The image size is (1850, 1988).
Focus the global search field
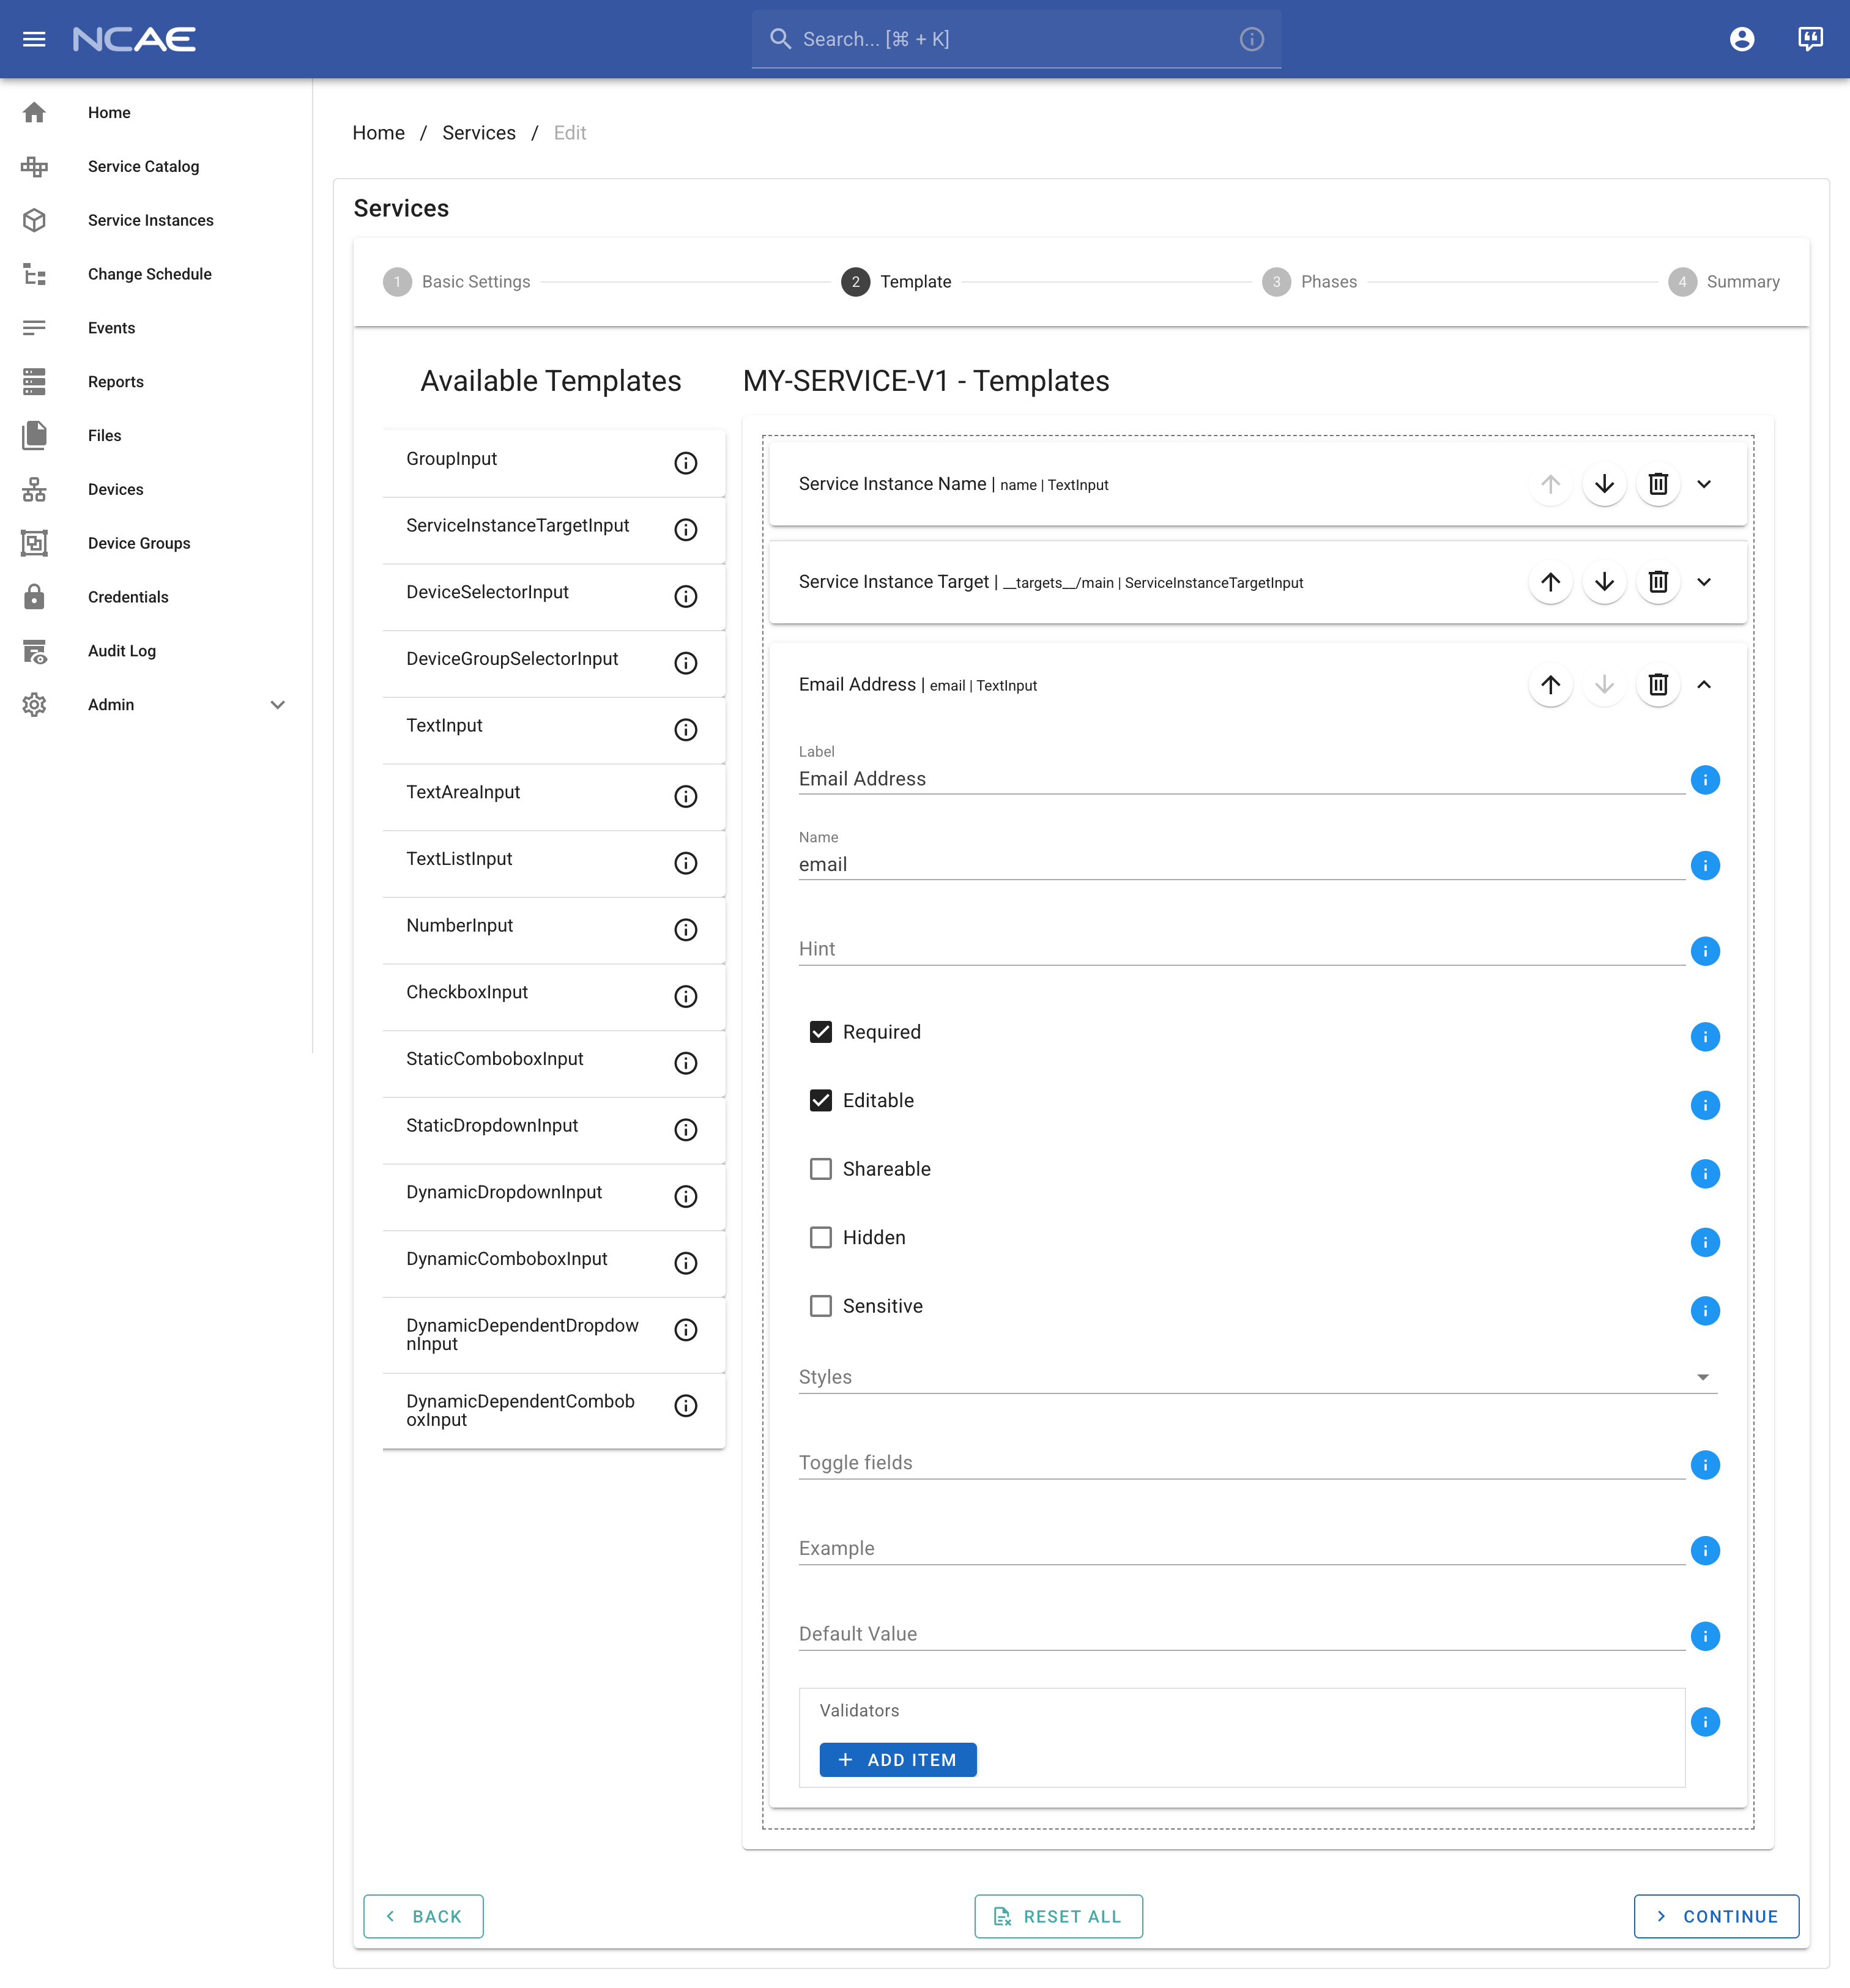[x=1015, y=39]
